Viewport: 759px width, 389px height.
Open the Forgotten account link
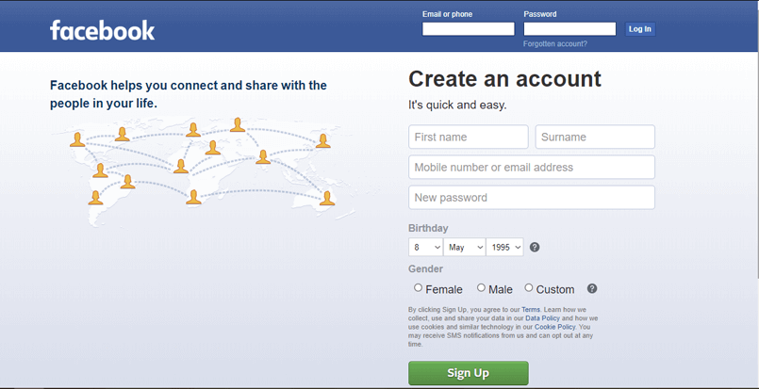(555, 44)
